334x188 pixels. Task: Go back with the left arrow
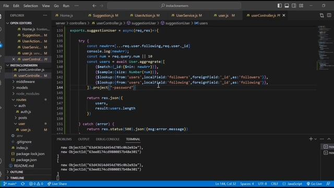tap(94, 6)
